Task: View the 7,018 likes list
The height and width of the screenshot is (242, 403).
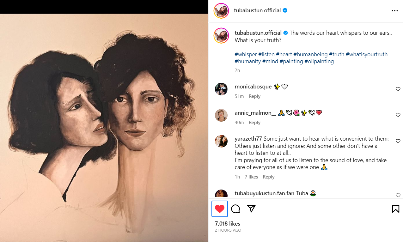Action: pos(228,224)
